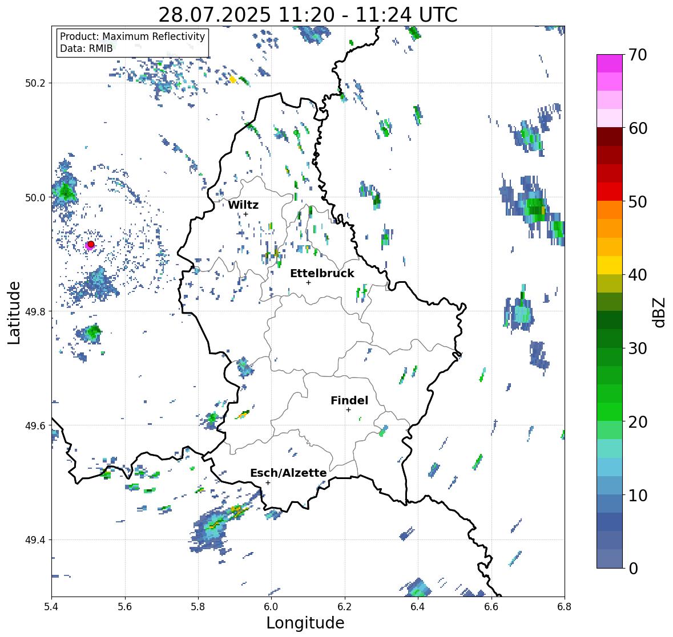Screen dimensions: 673x637
Task: Click the 70 tick on the colorbar
Action: click(638, 54)
